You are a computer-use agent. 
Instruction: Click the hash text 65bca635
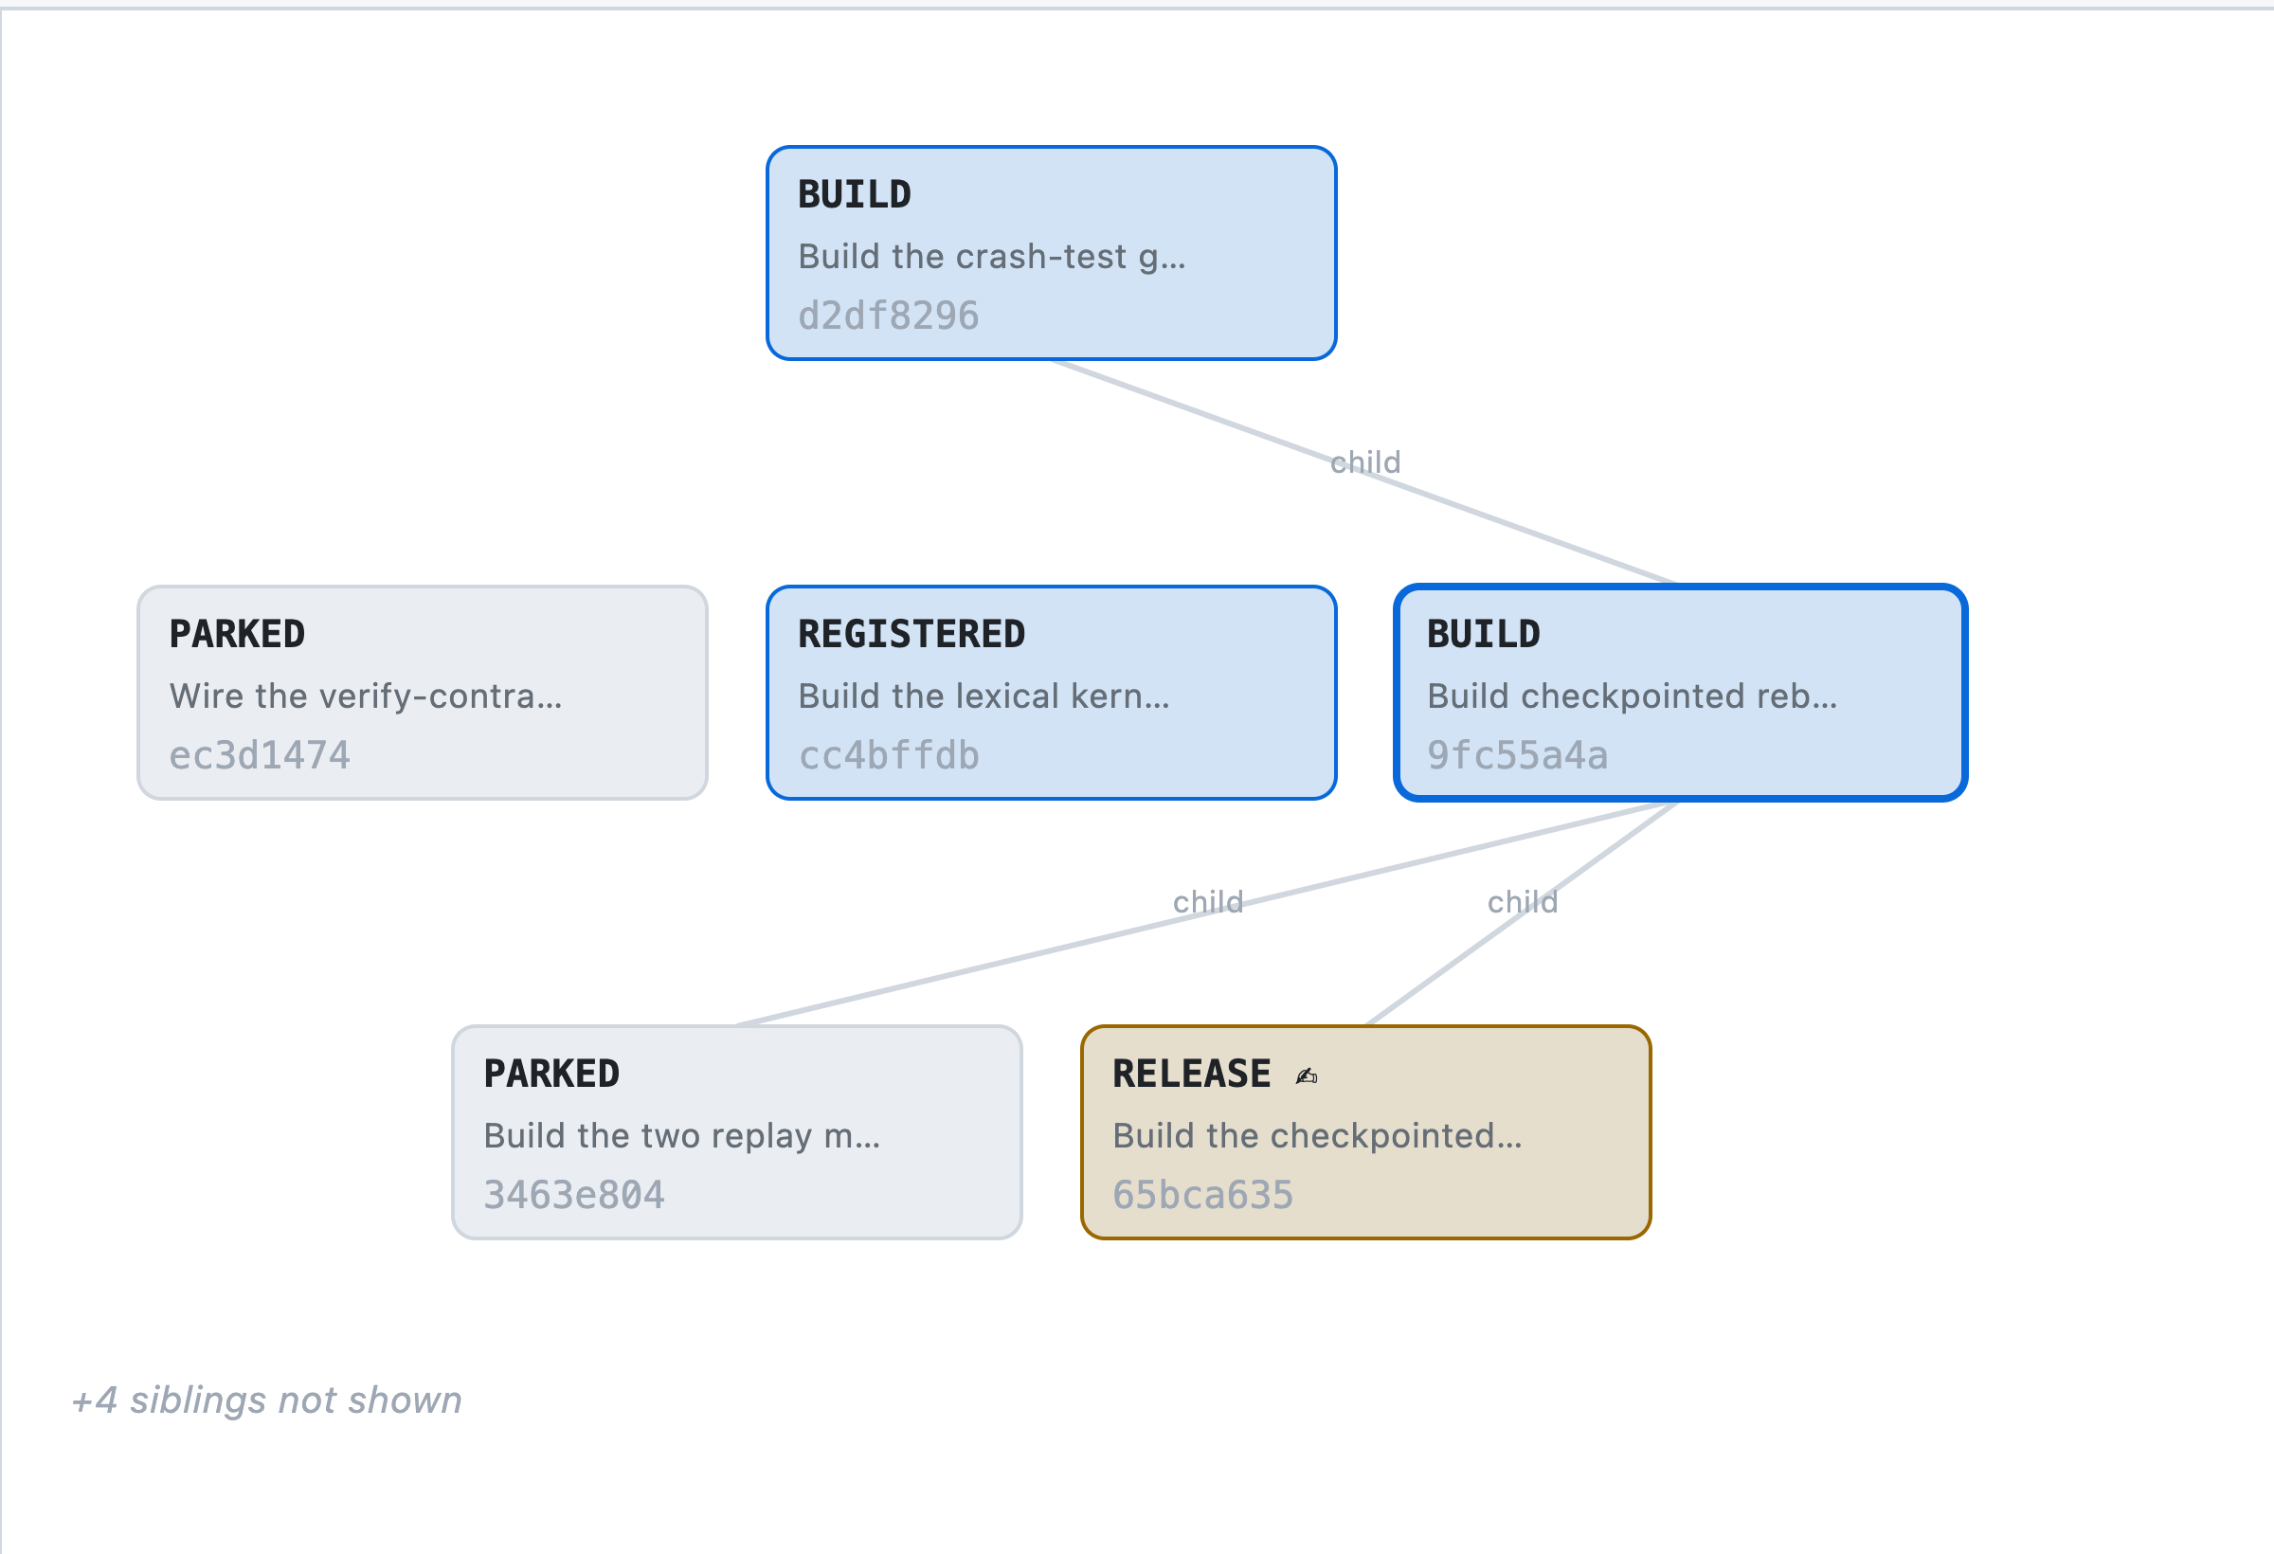click(1202, 1195)
